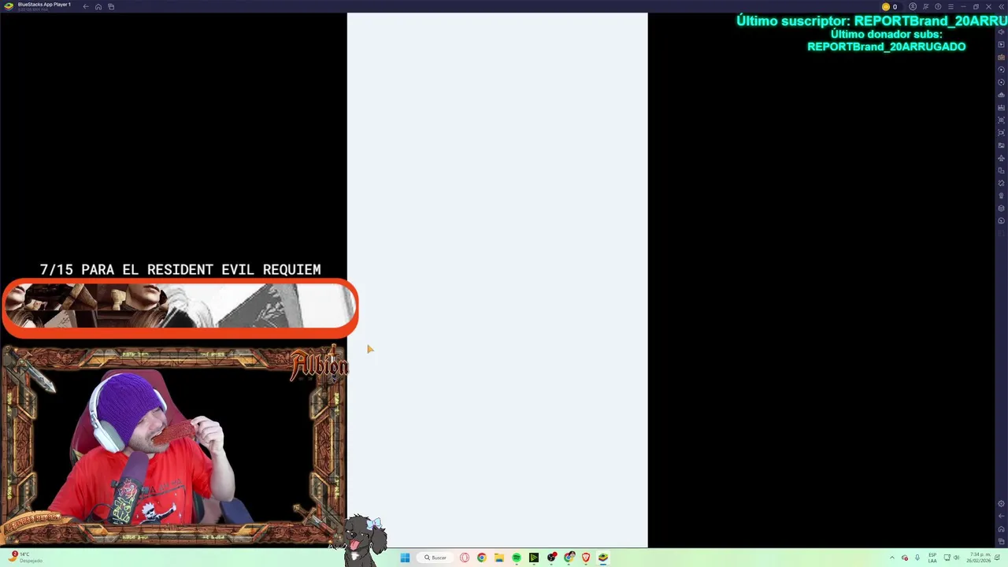Go back using BlueStacks title bar arrow
Image resolution: width=1008 pixels, height=567 pixels.
click(86, 6)
